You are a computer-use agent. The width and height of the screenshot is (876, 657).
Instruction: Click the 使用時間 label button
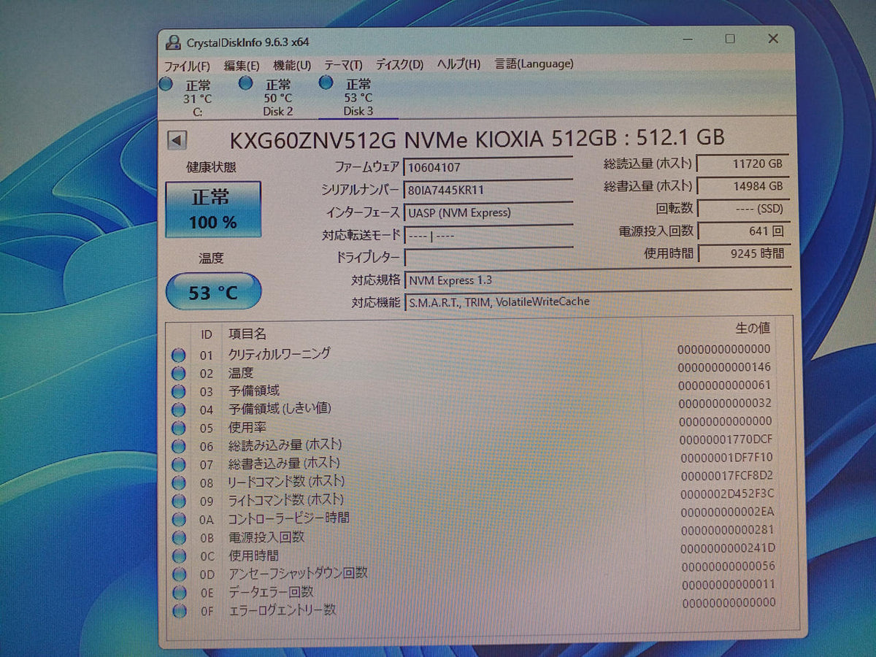click(668, 253)
